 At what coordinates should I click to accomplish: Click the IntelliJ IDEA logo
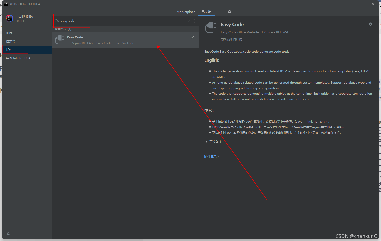[x=10, y=18]
